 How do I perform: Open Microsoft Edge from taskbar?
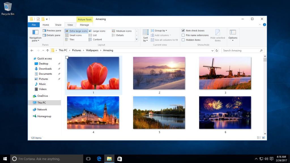98,159
